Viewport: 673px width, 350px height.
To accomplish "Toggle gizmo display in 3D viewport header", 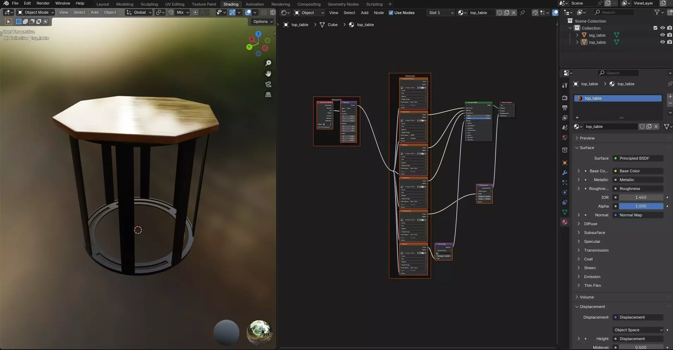I will 232,12.
